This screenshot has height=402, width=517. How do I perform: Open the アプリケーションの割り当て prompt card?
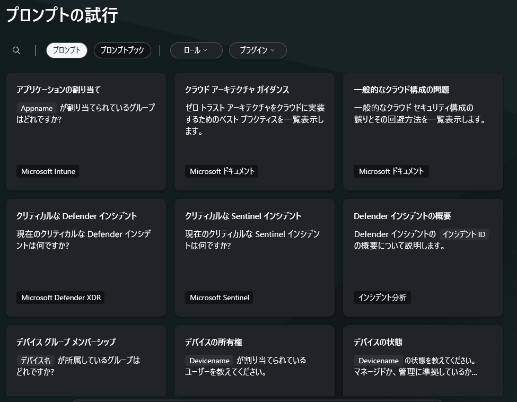pyautogui.click(x=86, y=132)
